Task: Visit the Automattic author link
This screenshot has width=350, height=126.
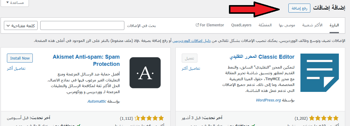Action: tap(97, 101)
